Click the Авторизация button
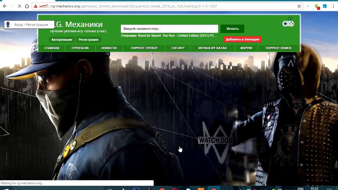This screenshot has width=338, height=190. click(x=62, y=40)
